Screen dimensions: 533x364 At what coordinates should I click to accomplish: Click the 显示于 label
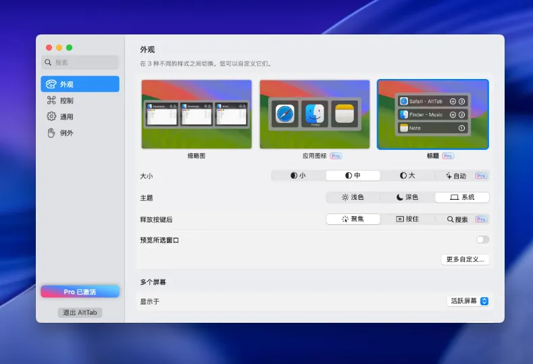tap(149, 301)
